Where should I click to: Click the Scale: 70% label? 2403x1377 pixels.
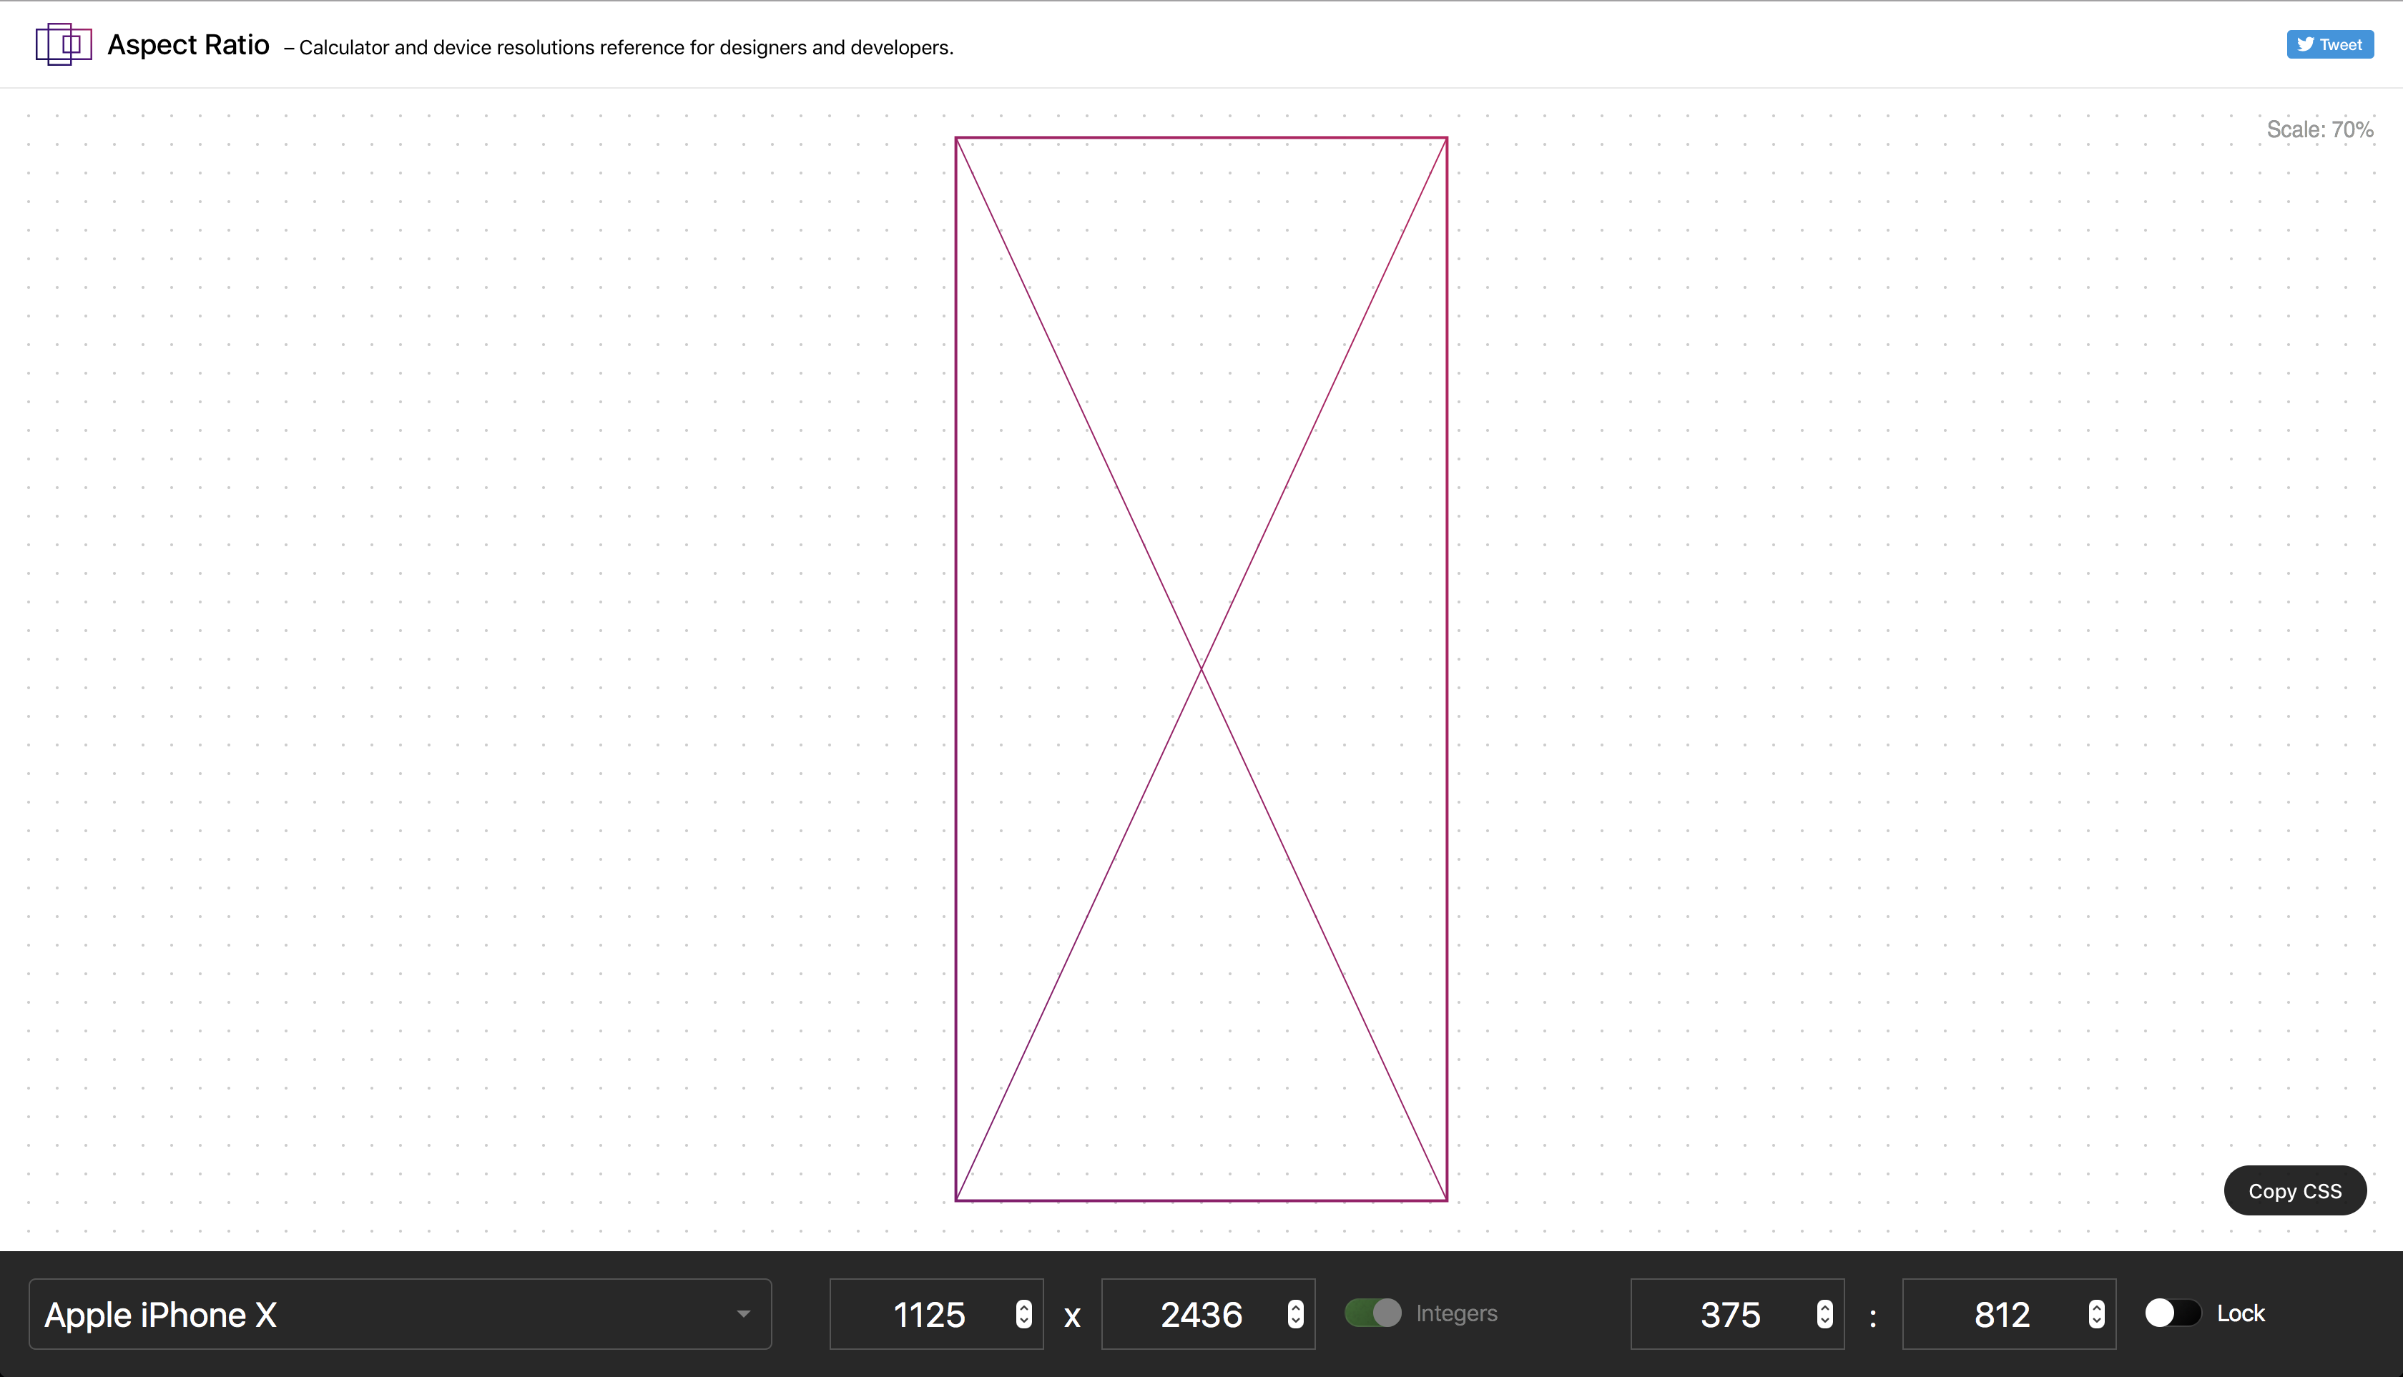(2320, 129)
